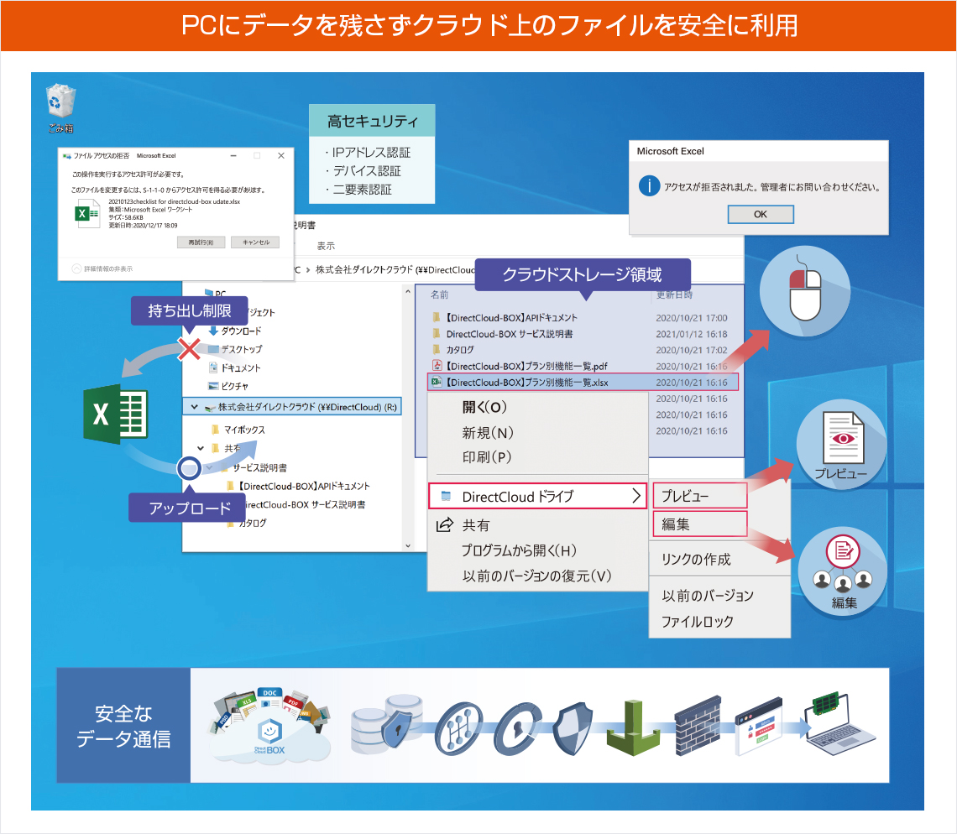This screenshot has height=834, width=957.
Task: Select 【DirectCloud-BOX】プラン別機能一覧.xlsx file
Action: tap(583, 383)
